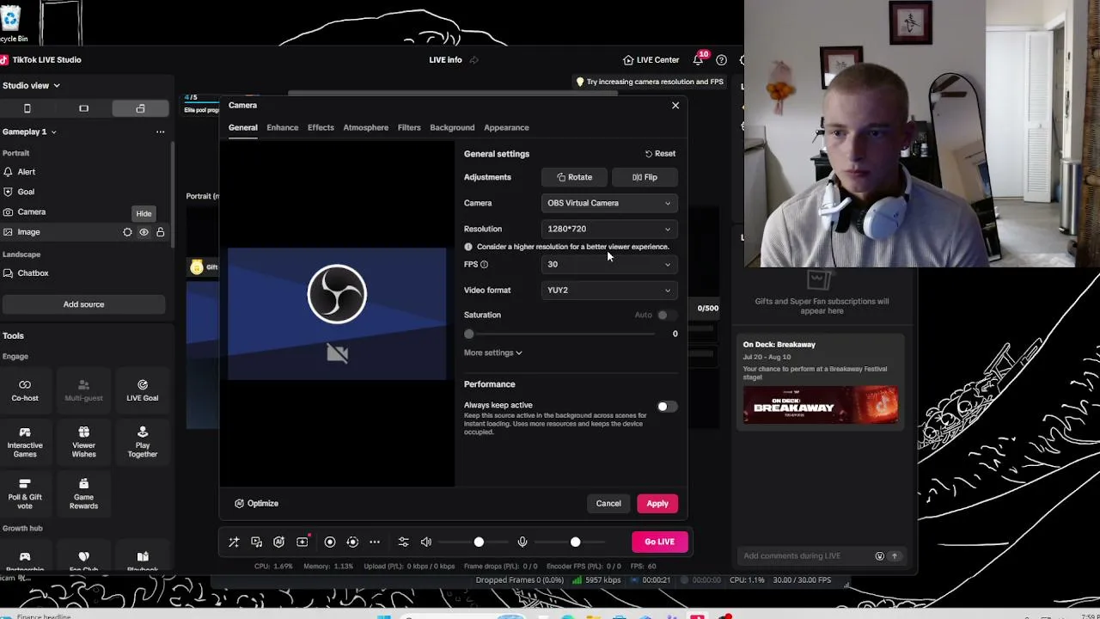The height and width of the screenshot is (619, 1100).
Task: Switch to the Background tab
Action: (452, 127)
